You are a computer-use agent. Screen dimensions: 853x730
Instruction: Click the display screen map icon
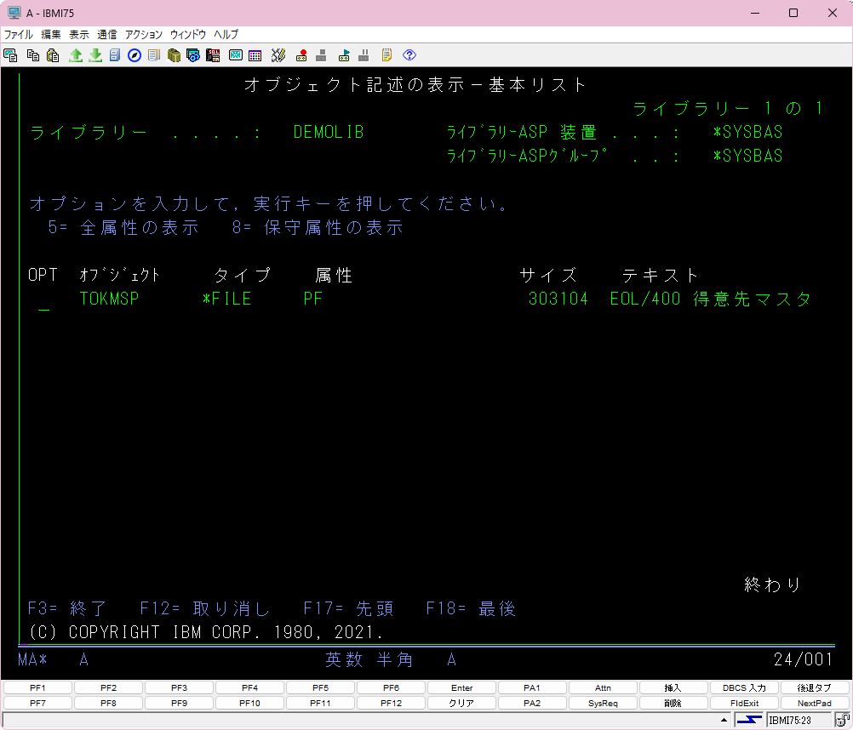pos(236,55)
